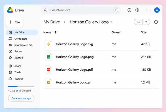Image resolution: width=166 pixels, height=112 pixels.
Task: Click the New button label
Action: coord(17,22)
